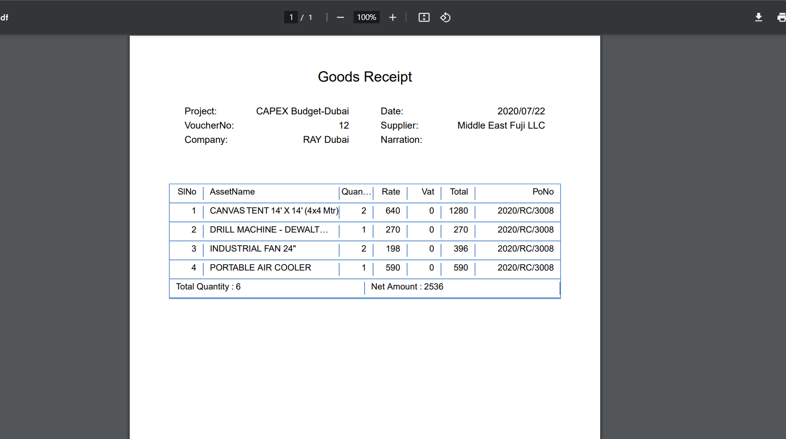Click the zoom out minus icon
786x439 pixels.
(340, 18)
